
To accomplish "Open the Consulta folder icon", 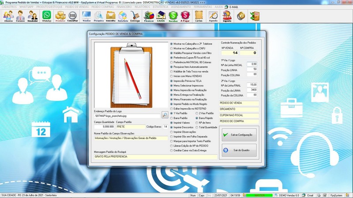I will point(111,16).
